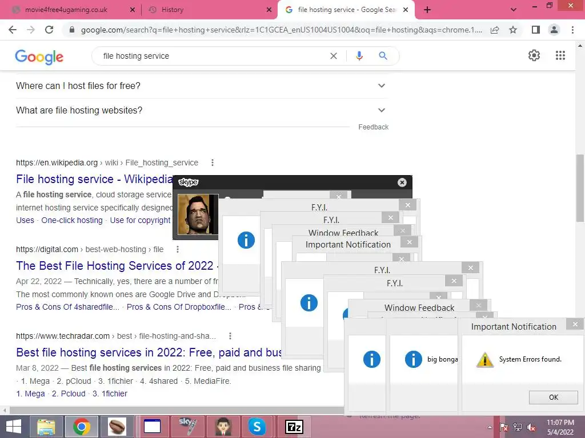Open options for Wikipedia result

[213, 163]
